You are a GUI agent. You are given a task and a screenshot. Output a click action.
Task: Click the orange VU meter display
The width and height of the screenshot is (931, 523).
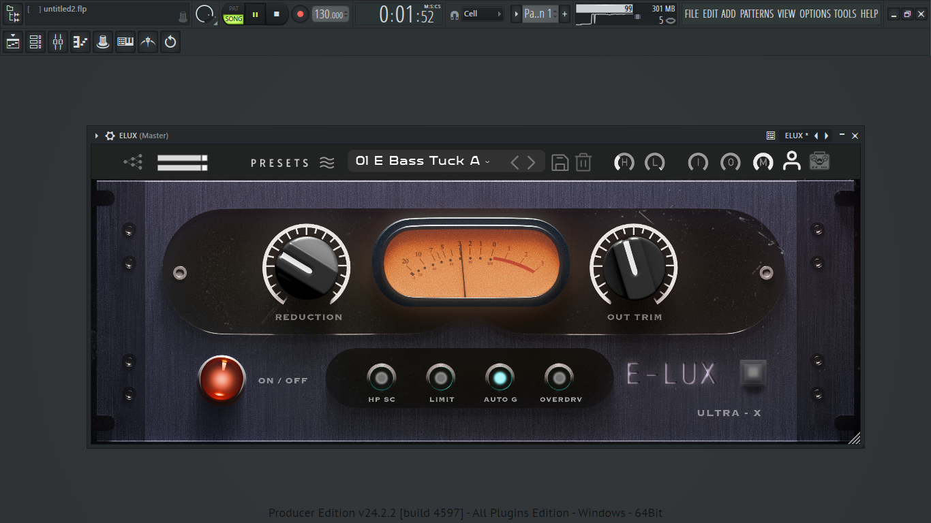(472, 263)
